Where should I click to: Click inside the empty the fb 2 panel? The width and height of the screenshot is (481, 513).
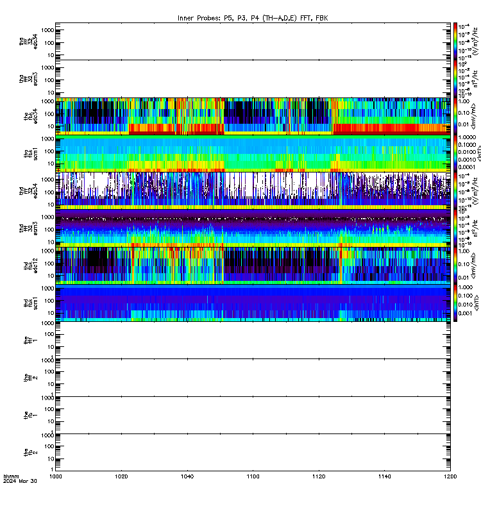point(253,453)
